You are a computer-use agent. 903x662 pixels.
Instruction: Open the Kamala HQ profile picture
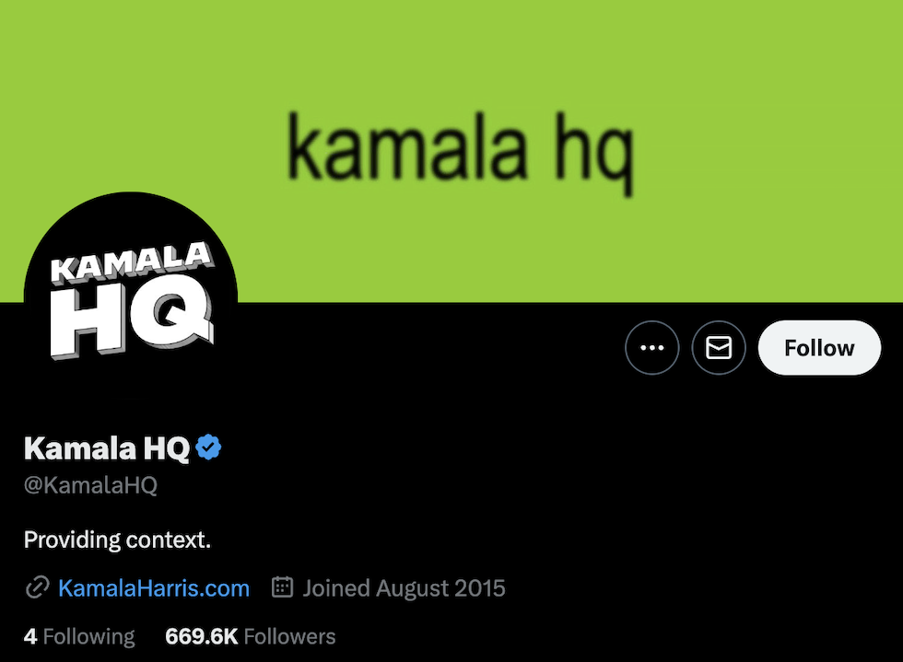click(x=131, y=299)
